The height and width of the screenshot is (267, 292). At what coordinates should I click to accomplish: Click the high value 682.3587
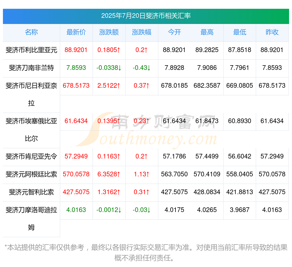207,86
